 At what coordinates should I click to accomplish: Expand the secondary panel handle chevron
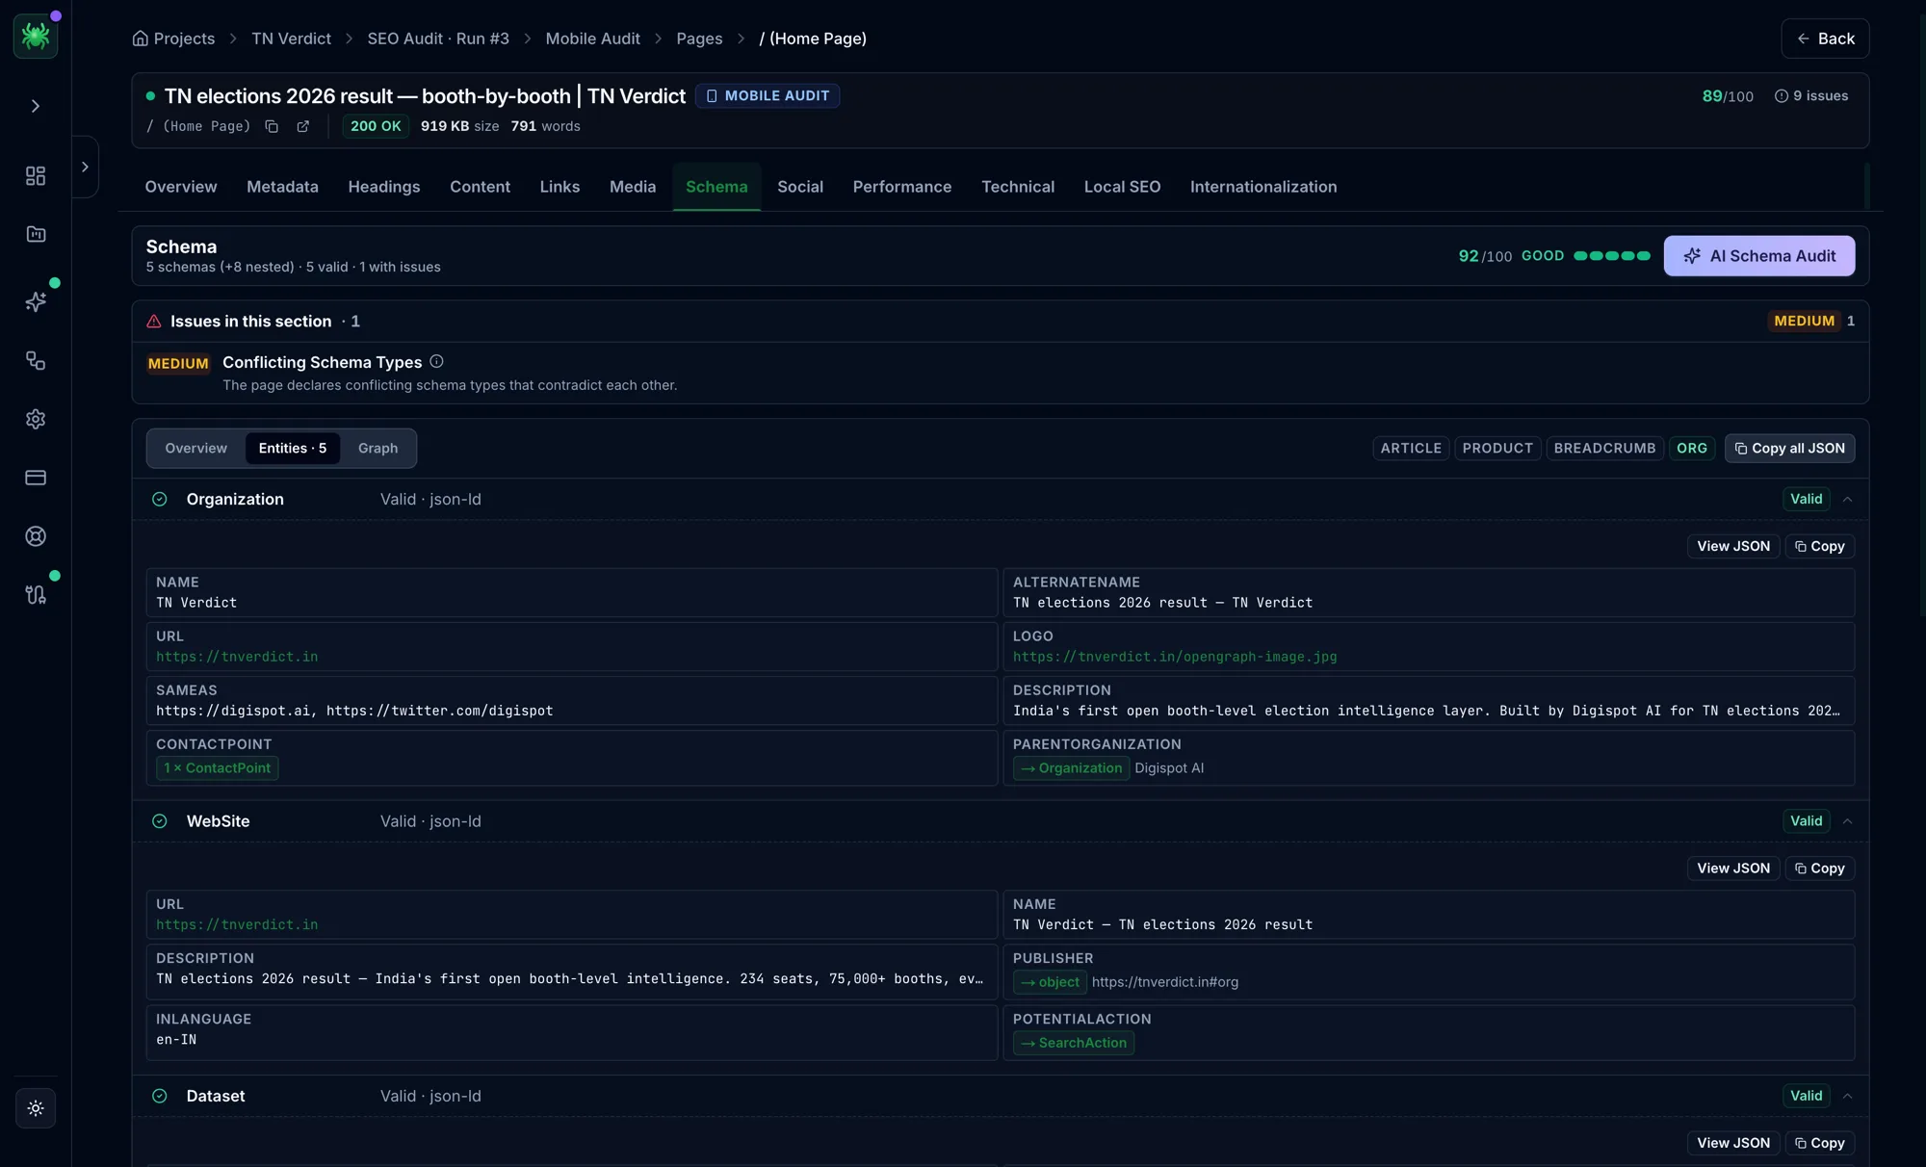(x=85, y=167)
